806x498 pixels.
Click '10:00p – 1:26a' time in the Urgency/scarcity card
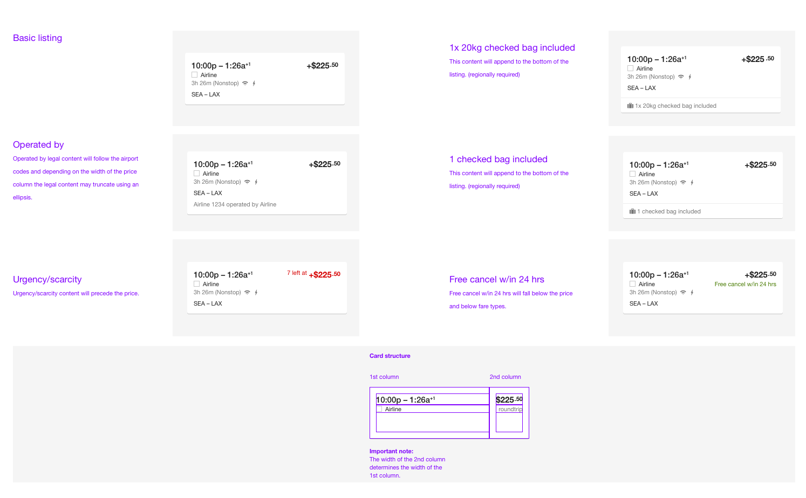[x=223, y=274]
